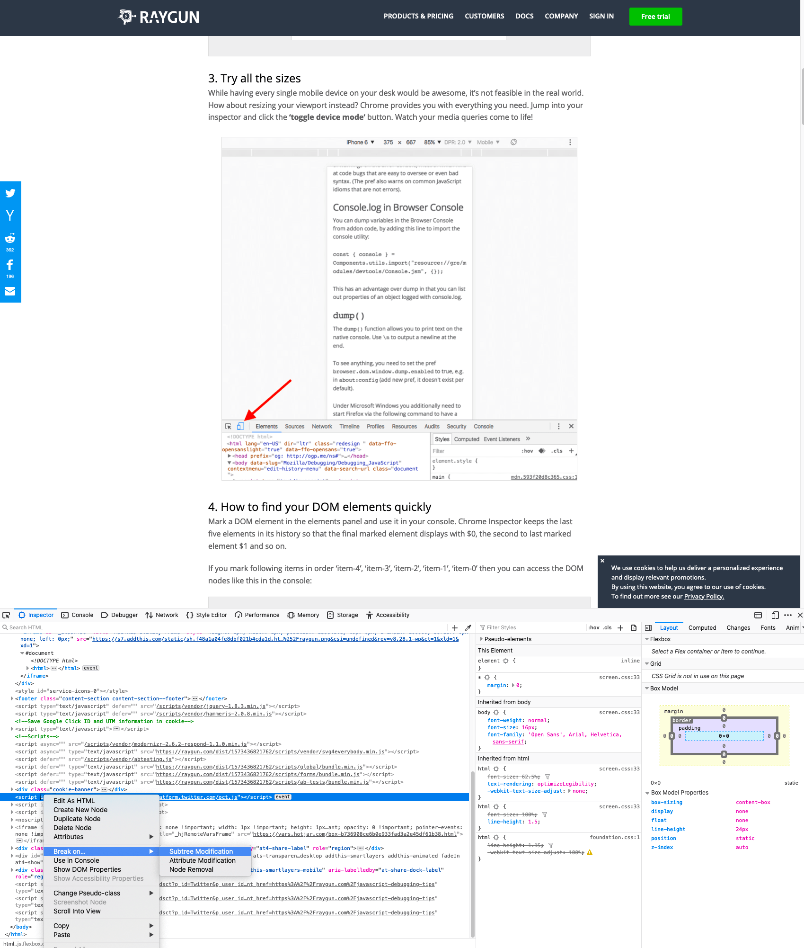Choose Attribute Modification in submenu
804x948 pixels.
(205, 860)
